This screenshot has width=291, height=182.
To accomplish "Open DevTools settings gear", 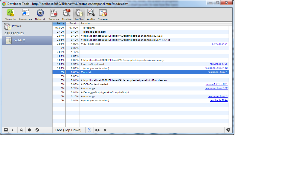I will tap(228, 130).
